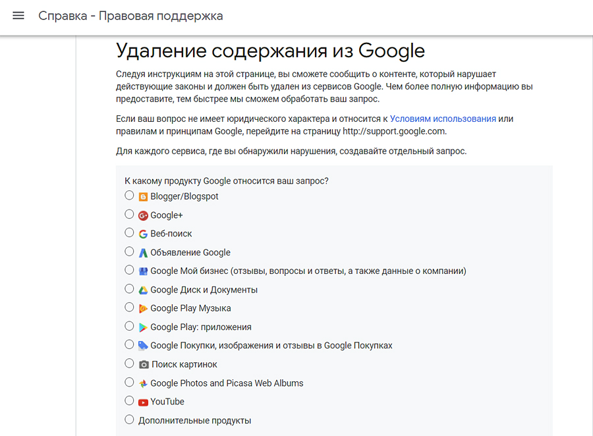The height and width of the screenshot is (436, 593).
Task: Select the YouTube radio button
Action: [x=129, y=400]
